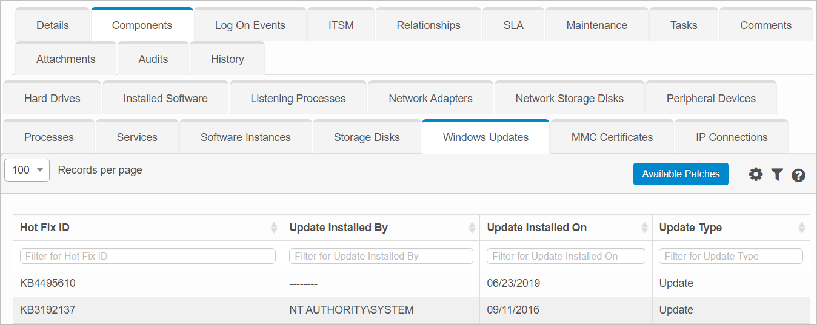The image size is (817, 325).
Task: Click the Filter for Hot Fix ID field
Action: tap(148, 256)
